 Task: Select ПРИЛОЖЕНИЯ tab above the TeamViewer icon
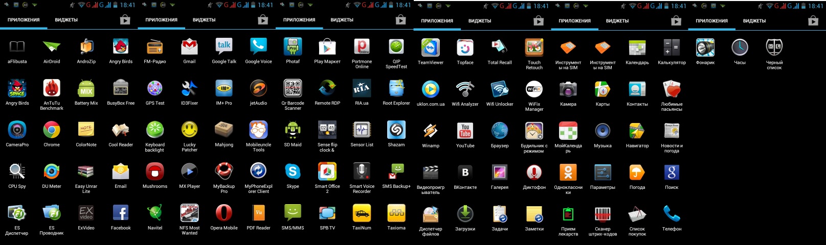point(437,21)
